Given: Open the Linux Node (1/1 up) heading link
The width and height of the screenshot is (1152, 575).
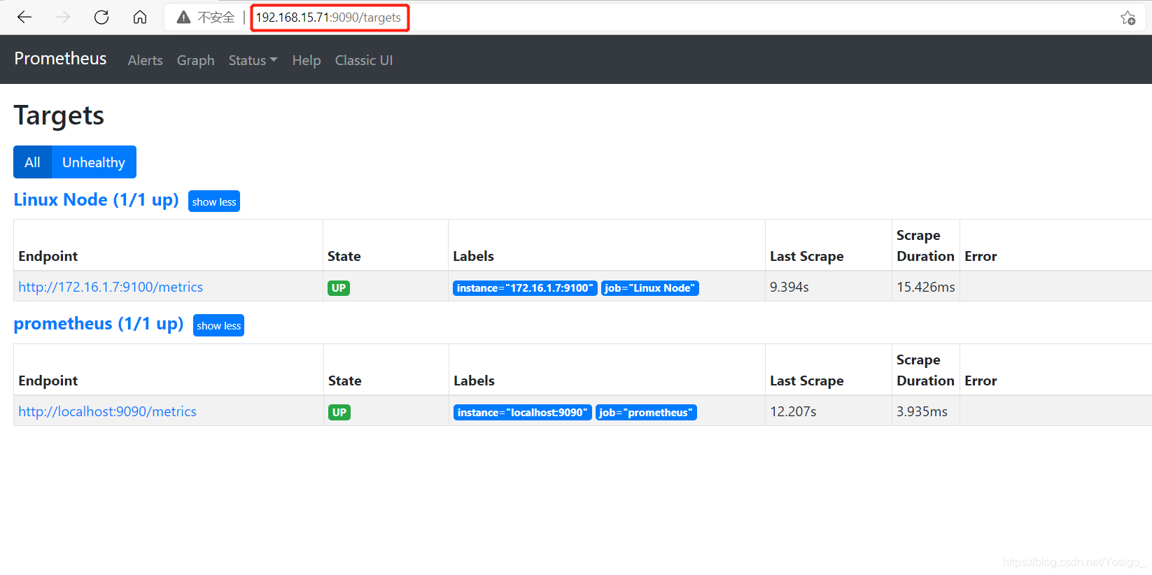Looking at the screenshot, I should (97, 200).
